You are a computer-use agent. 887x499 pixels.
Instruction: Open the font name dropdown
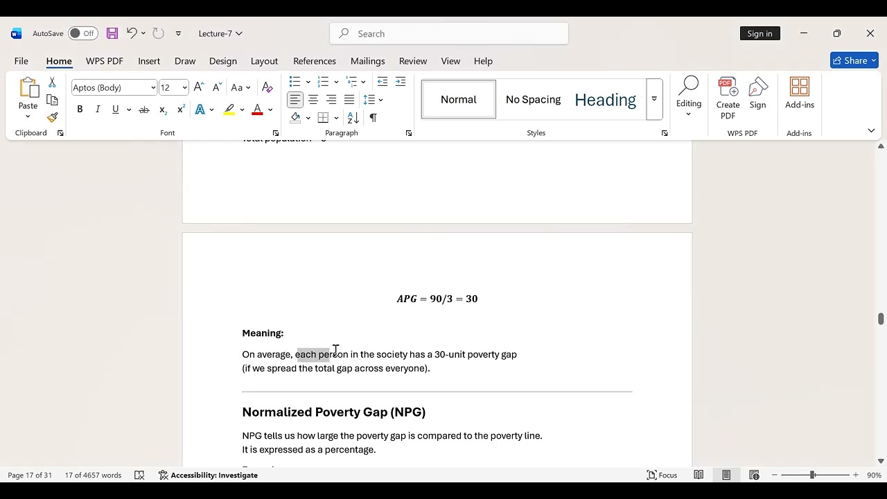click(x=153, y=88)
